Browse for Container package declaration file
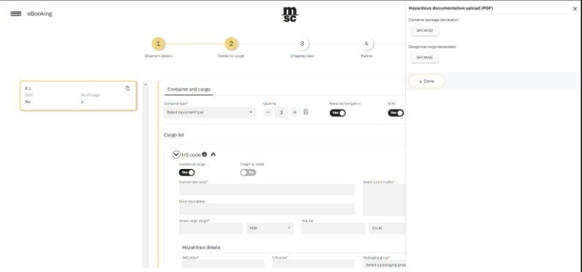582x272 pixels. click(x=425, y=31)
